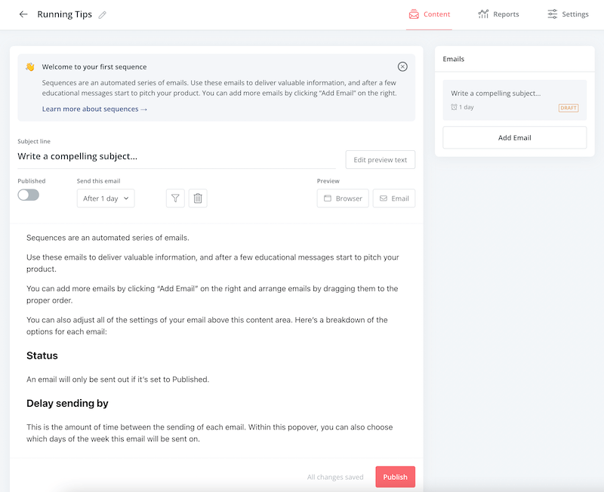604x492 pixels.
Task: Toggle the Published switch
Action: (x=29, y=195)
